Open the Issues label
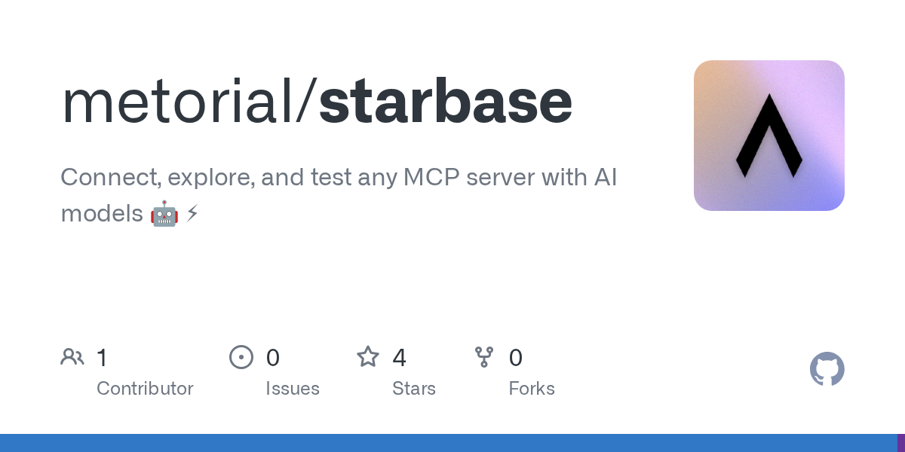 click(x=293, y=389)
